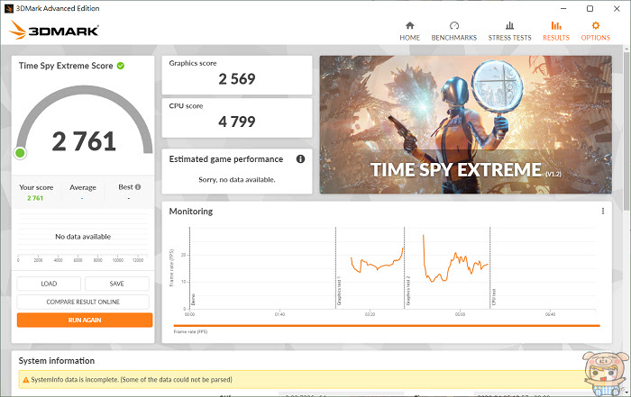631x397 pixels.
Task: Click the orange Frame rate legend bar
Action: coord(387,326)
